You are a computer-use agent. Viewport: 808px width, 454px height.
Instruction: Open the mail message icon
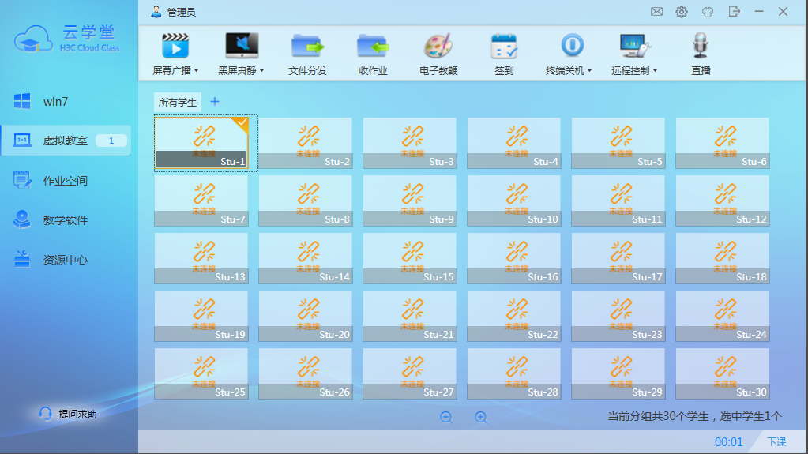656,11
